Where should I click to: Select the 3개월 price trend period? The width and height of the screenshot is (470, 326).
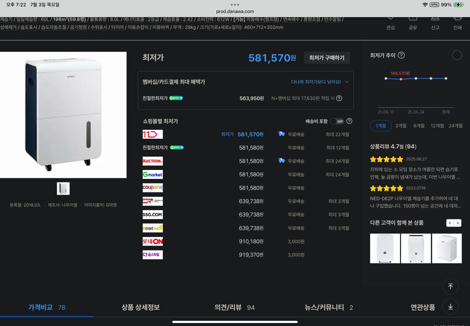click(x=401, y=126)
